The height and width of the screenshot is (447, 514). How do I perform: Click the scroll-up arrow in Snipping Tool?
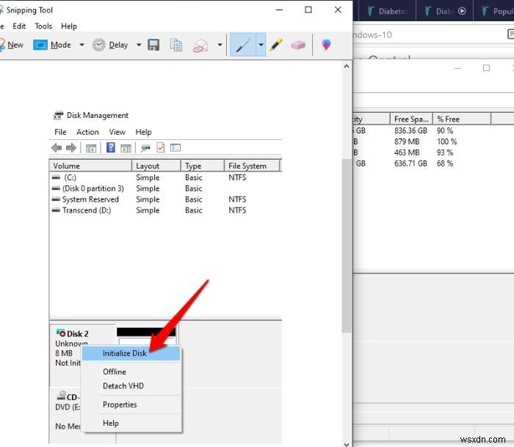tap(347, 67)
